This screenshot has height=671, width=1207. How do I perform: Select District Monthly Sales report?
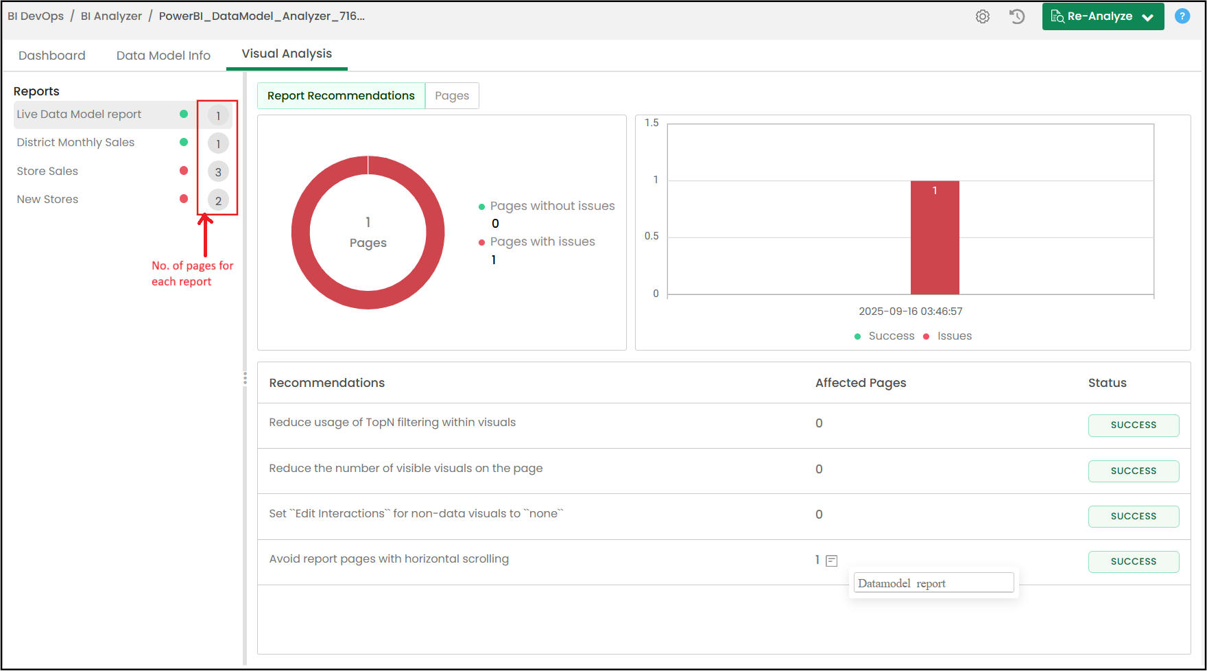pyautogui.click(x=75, y=143)
